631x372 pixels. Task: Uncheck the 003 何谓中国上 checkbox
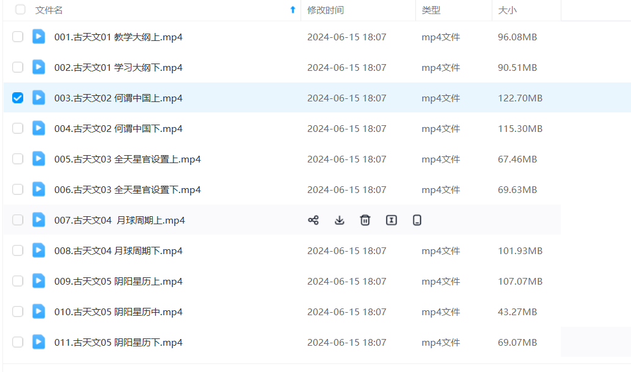pos(18,98)
